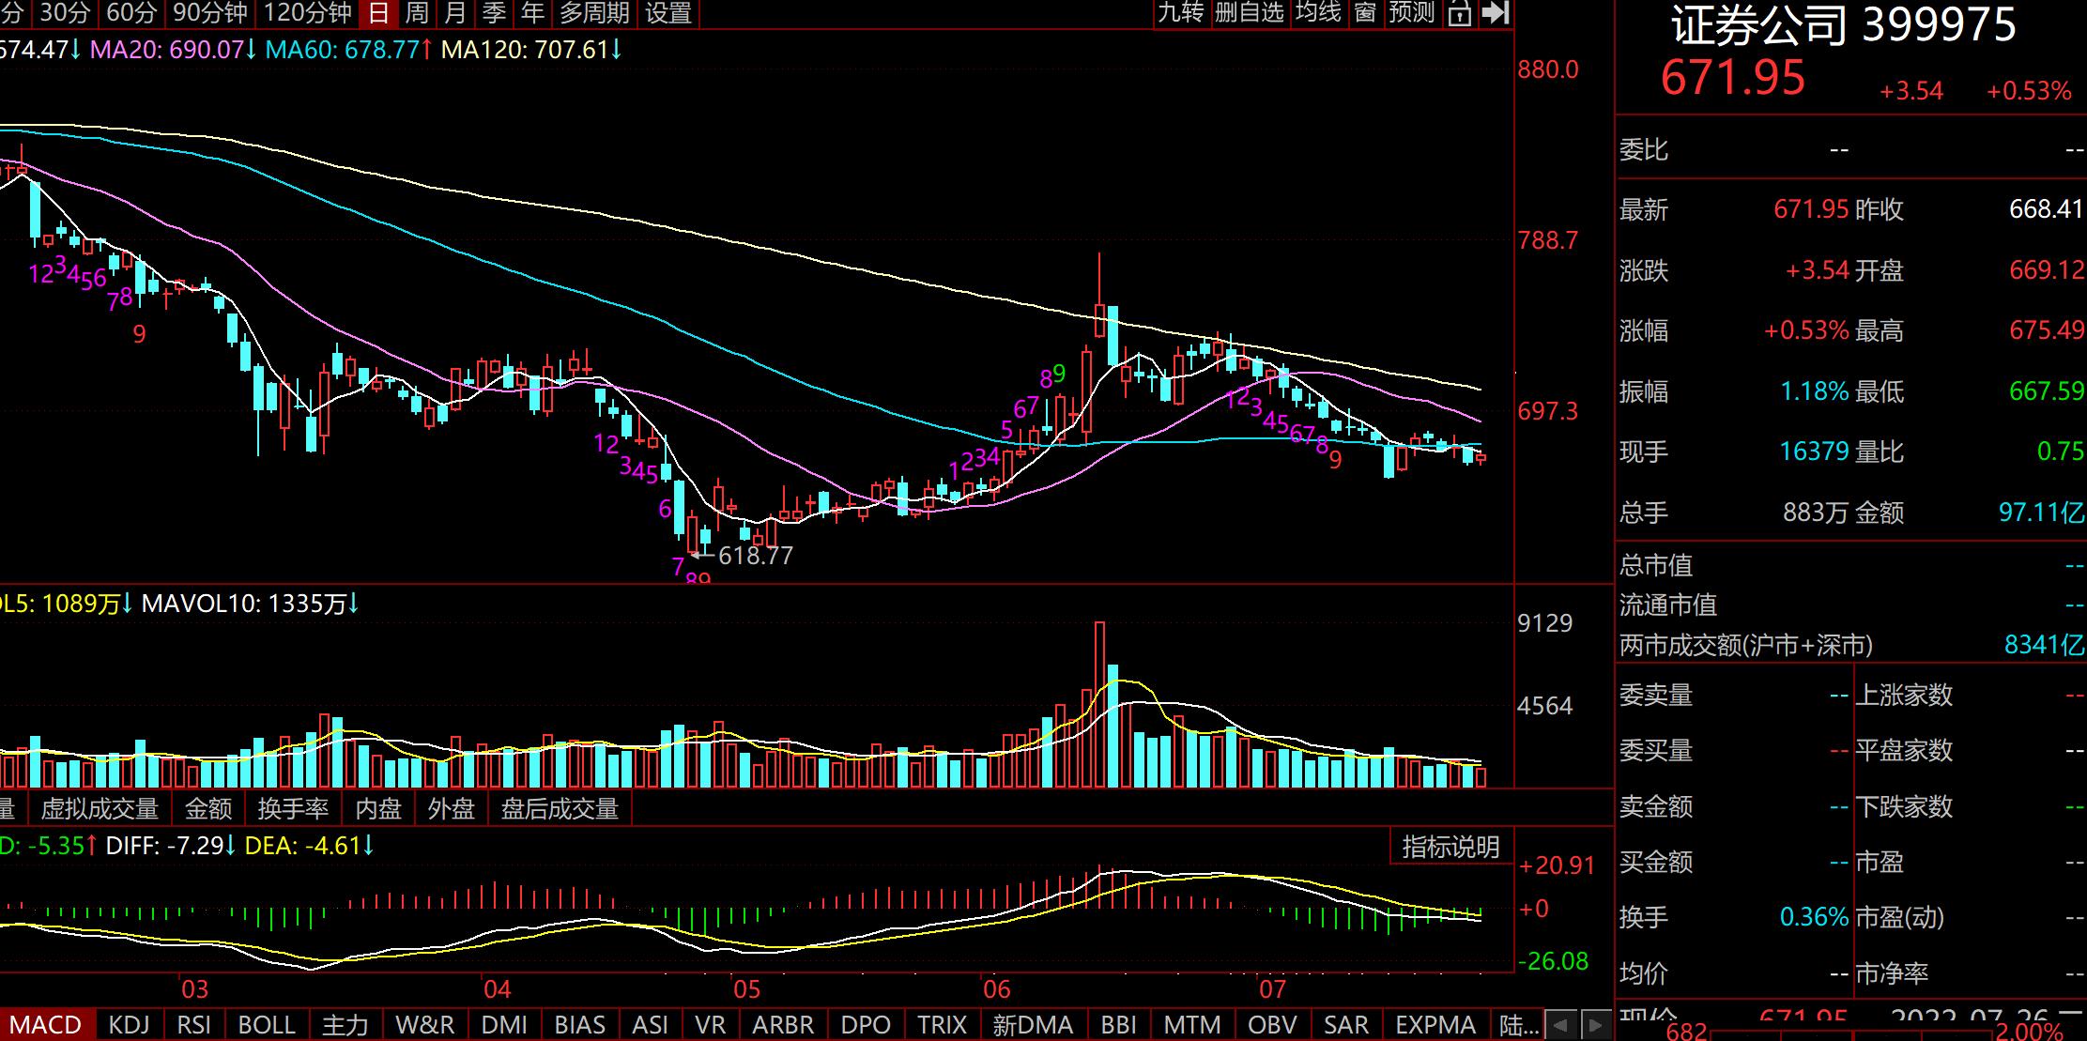The height and width of the screenshot is (1041, 2087).
Task: Switch to 换手率 turnover rate tab
Action: tap(293, 809)
